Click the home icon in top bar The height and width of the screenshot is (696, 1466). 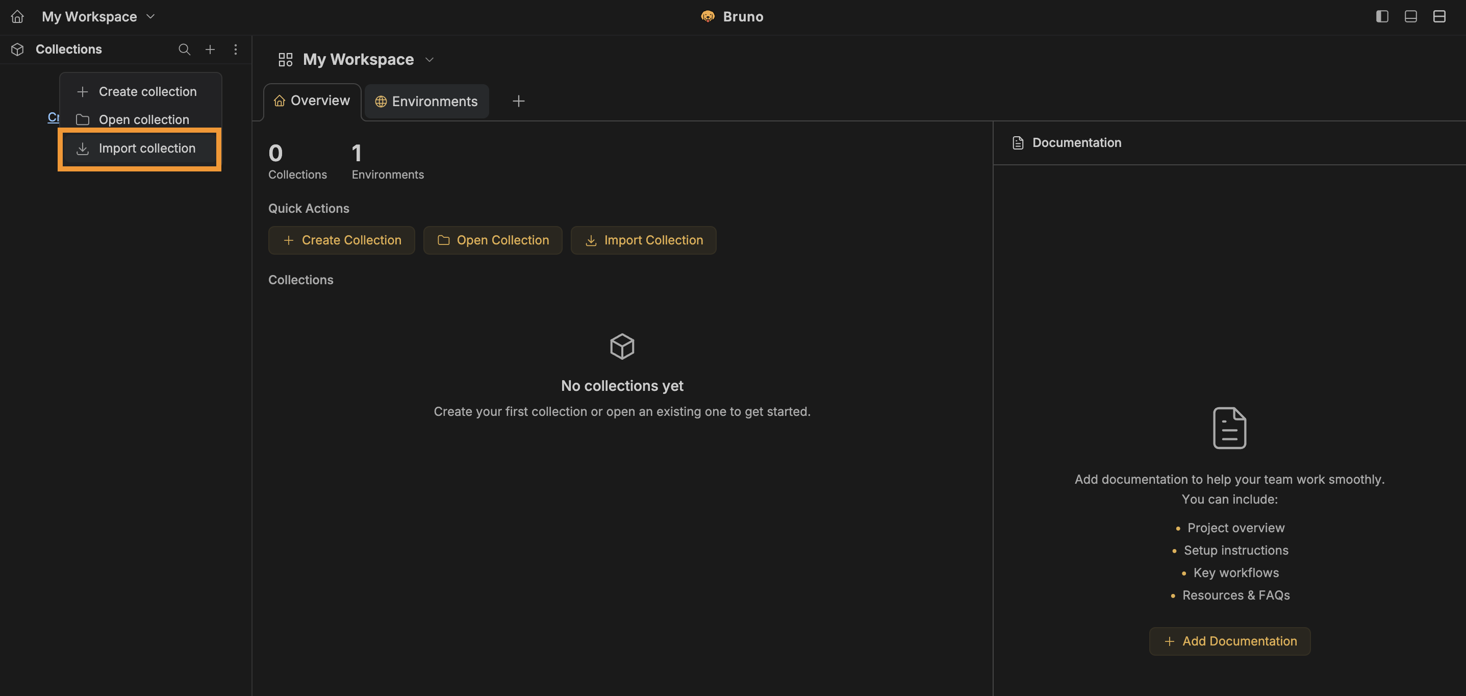point(18,16)
